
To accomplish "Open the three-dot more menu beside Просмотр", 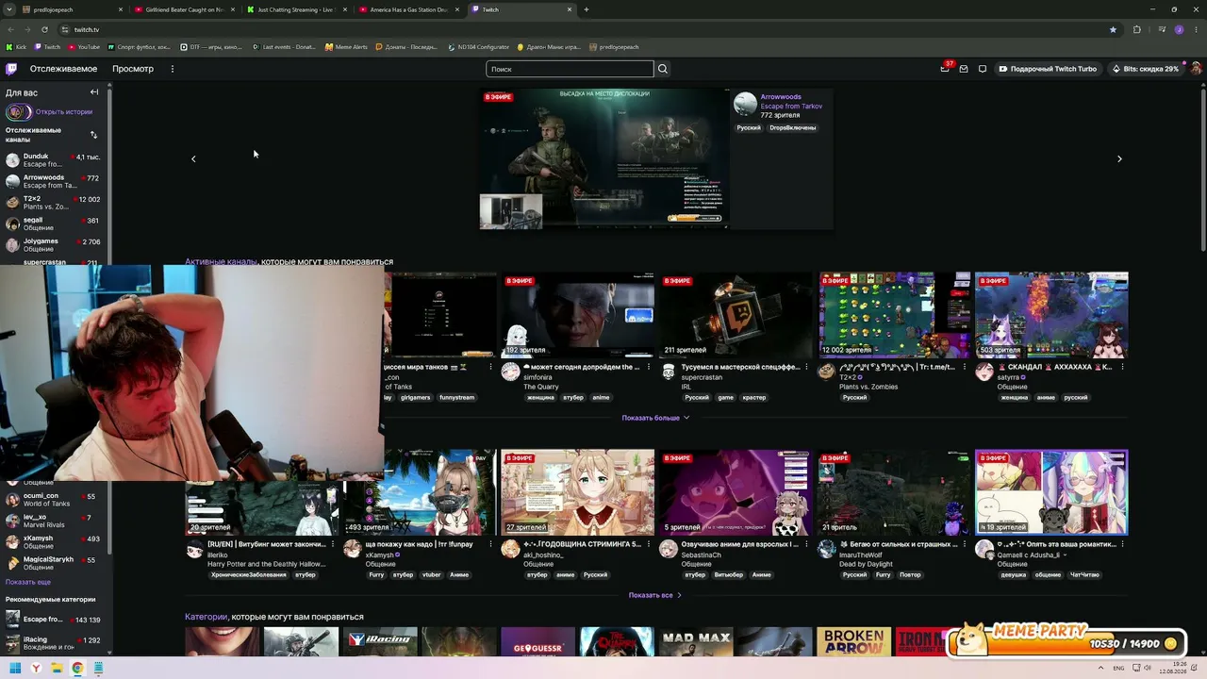I will pos(172,69).
